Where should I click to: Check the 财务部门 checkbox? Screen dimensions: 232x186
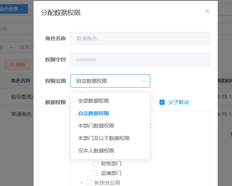[95, 164]
